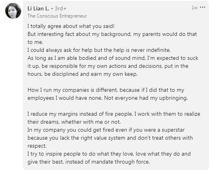Click the text 'to me.' on the third line
The image size is (215, 170).
35,42
